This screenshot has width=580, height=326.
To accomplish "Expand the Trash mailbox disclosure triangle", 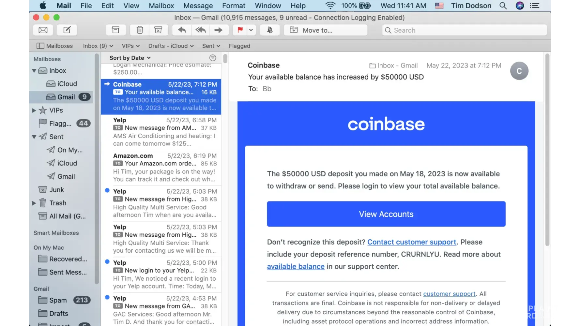I will [x=34, y=203].
